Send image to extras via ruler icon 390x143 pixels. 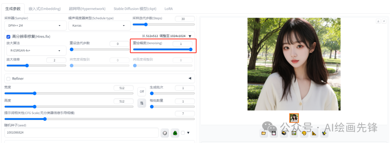[314, 133]
